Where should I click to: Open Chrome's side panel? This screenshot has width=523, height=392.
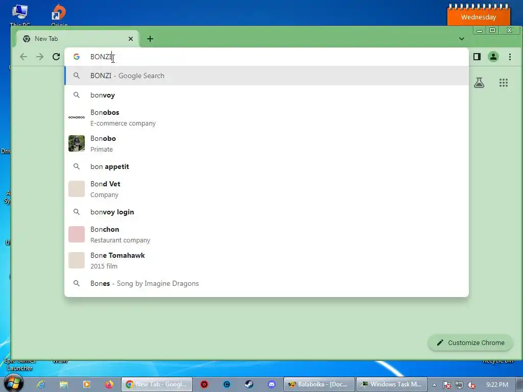tap(477, 57)
